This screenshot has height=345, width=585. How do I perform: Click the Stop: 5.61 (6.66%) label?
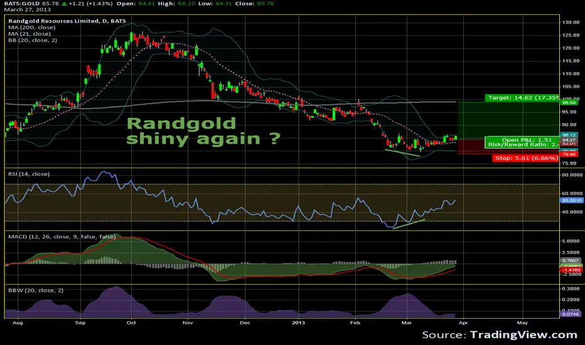tap(525, 158)
